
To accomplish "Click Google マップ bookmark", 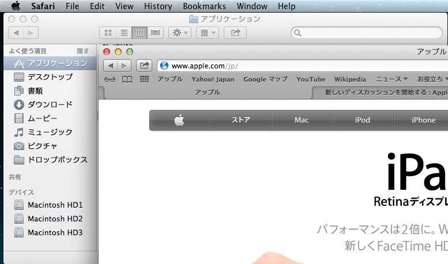I will pos(265,79).
